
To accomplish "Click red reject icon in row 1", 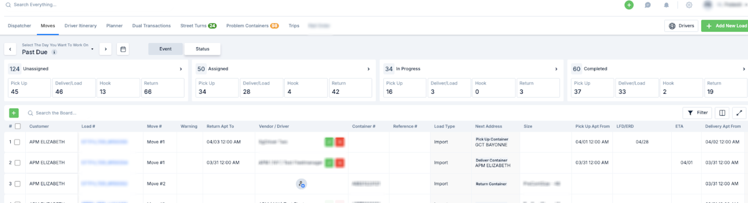I will (x=340, y=142).
